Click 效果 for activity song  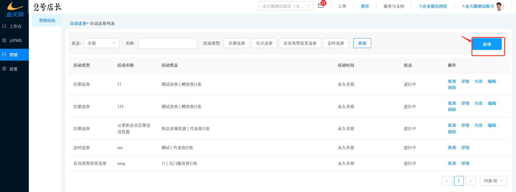(x=452, y=163)
